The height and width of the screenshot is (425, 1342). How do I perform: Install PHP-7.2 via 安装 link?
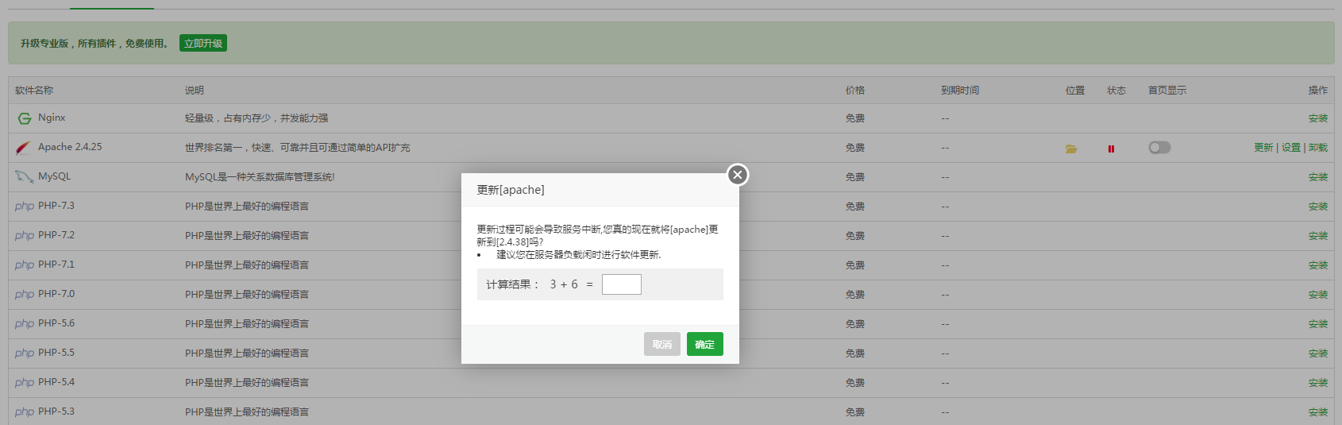[1318, 236]
